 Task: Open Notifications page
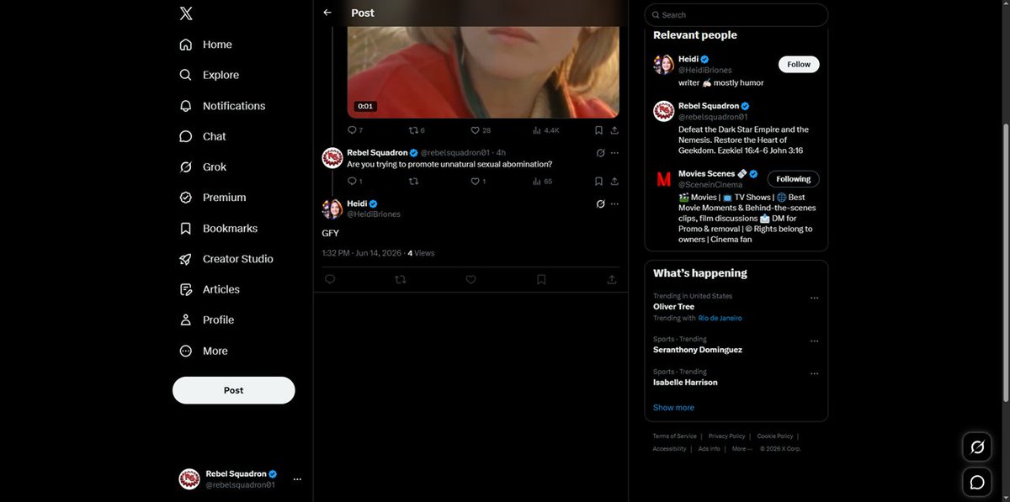coord(222,106)
